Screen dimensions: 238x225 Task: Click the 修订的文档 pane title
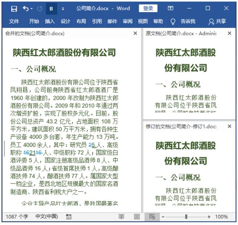(181, 126)
